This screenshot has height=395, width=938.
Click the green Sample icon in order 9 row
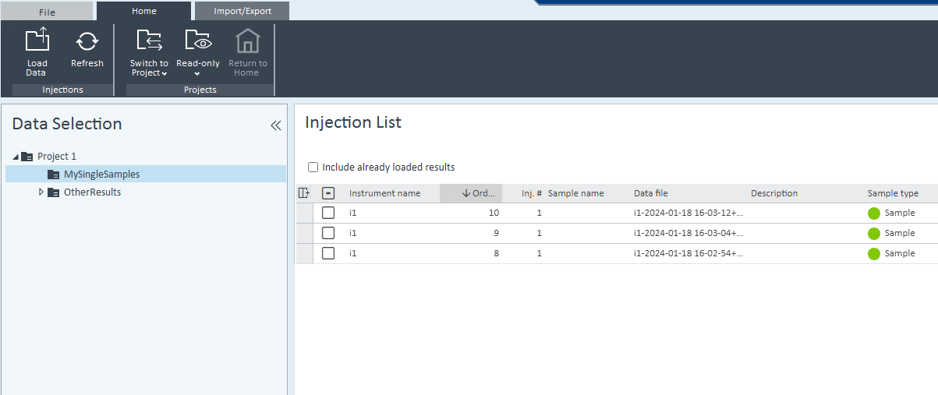pos(874,233)
